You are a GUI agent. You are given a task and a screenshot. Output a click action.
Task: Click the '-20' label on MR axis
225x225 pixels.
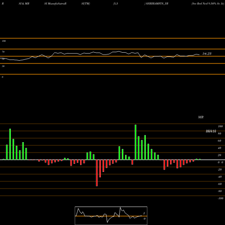click(220, 170)
